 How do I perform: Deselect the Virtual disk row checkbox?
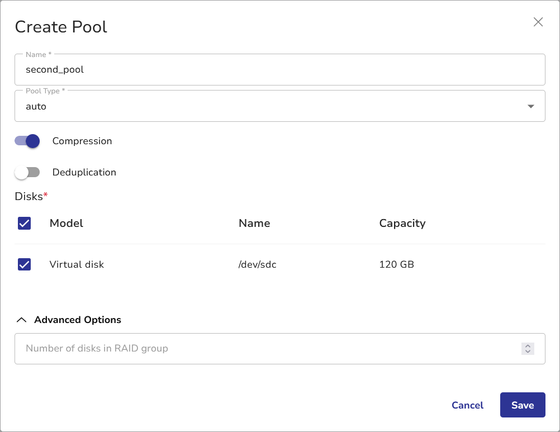(x=25, y=265)
